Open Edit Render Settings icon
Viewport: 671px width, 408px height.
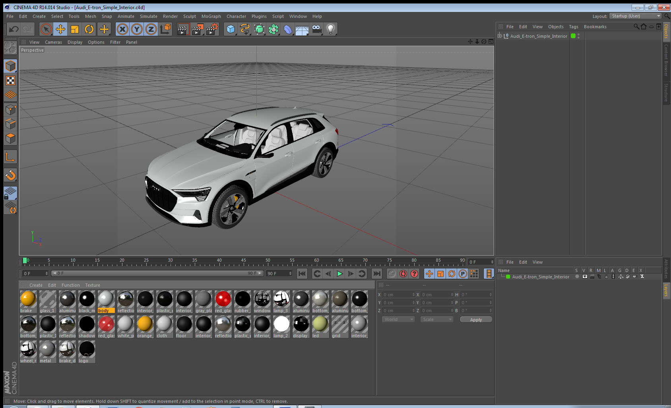(x=212, y=29)
